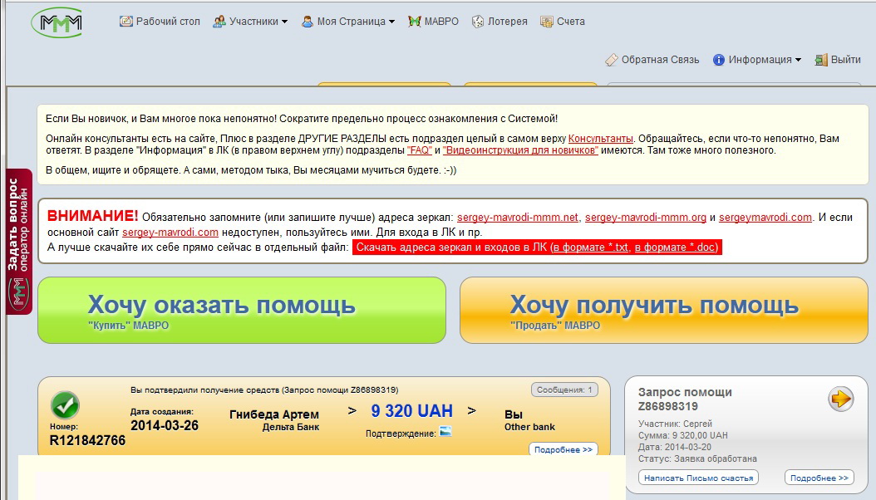Viewport: 876px width, 500px height.
Task: Click the Лотерея dice icon
Action: click(x=478, y=22)
